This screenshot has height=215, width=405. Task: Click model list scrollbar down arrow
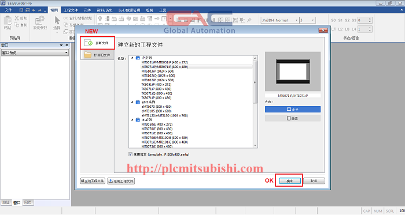click(x=255, y=146)
